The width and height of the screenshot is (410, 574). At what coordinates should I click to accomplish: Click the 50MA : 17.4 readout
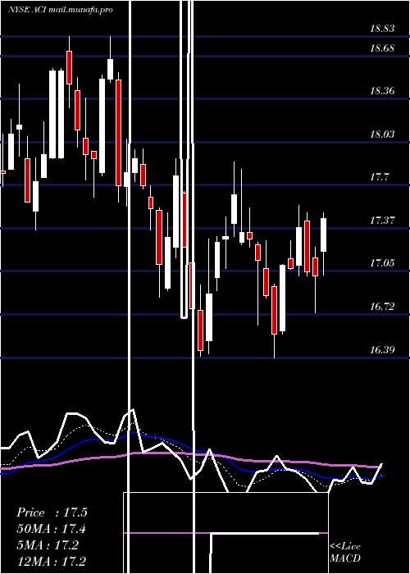pyautogui.click(x=52, y=529)
